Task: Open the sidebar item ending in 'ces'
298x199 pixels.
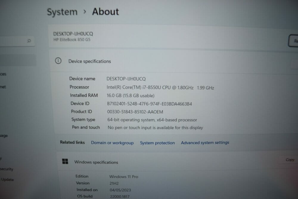Action: pyautogui.click(x=3, y=74)
